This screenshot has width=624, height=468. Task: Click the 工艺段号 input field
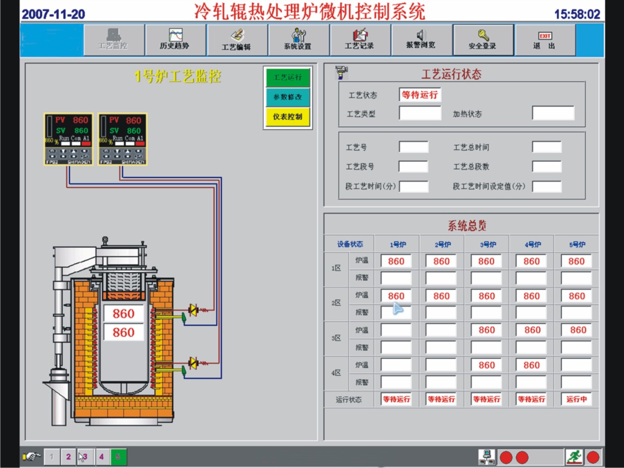tap(414, 166)
